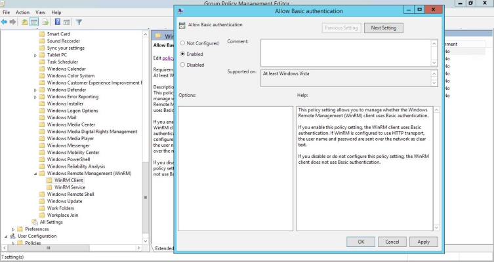The image size is (494, 262).
Task: Select Windows Mobility Center in the tree
Action: click(73, 152)
